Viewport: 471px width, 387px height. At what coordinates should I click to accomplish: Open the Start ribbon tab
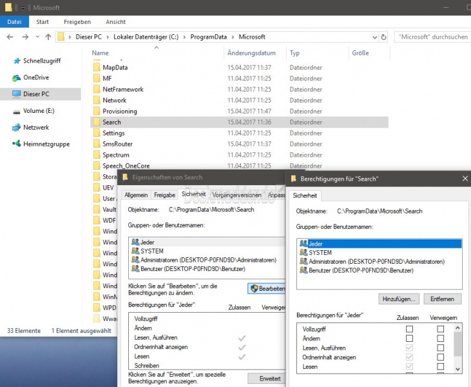coord(43,22)
